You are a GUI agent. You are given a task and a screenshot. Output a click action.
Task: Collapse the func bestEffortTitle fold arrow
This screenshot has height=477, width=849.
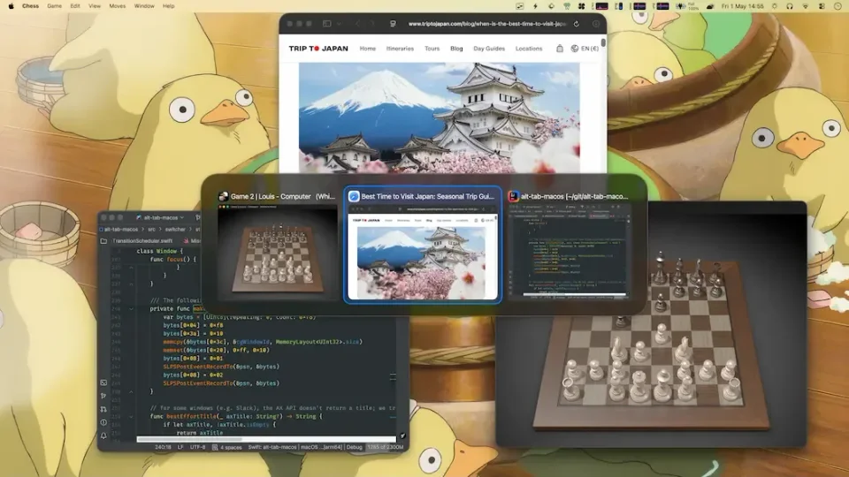pos(131,416)
